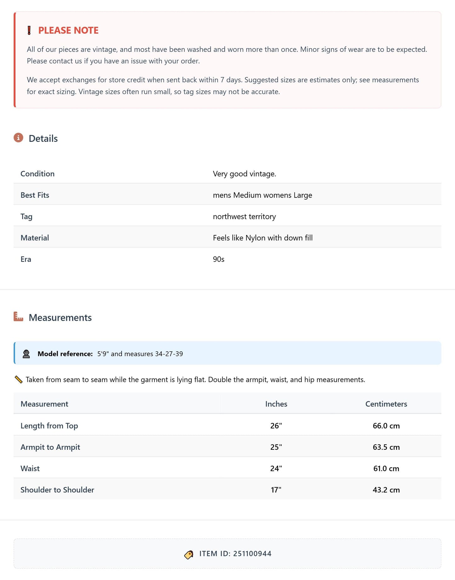Screen dimensions: 455x580
Task: Click the Measurements ruler icon
Action: pyautogui.click(x=18, y=316)
